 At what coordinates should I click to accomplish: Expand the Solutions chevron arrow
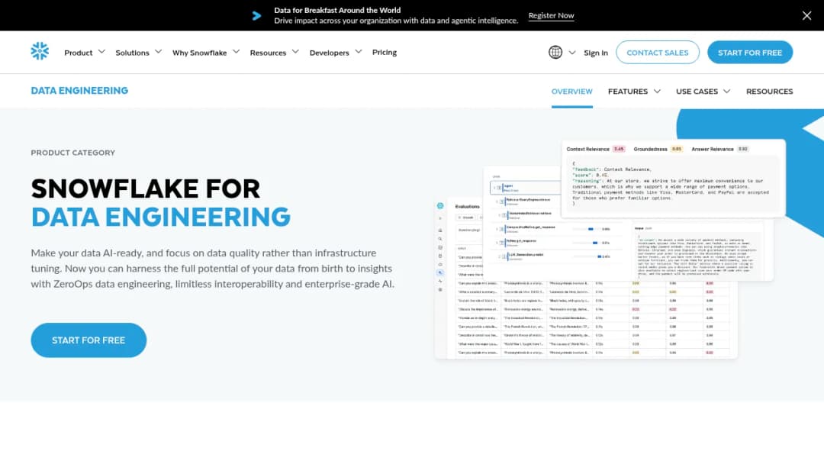(158, 51)
